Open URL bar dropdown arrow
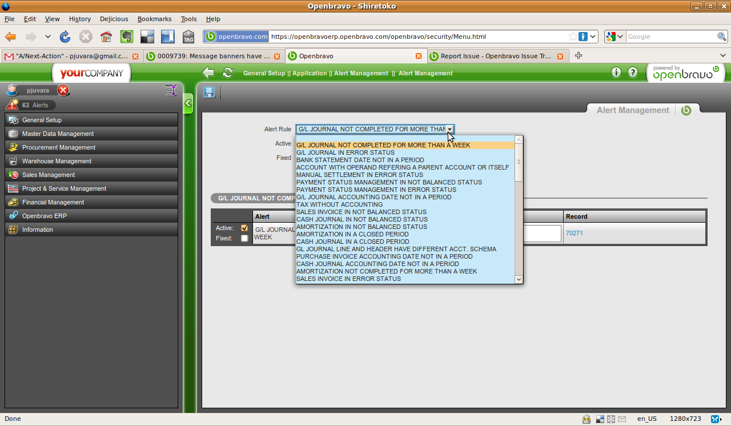Screen dimensions: 731x426 click(593, 37)
